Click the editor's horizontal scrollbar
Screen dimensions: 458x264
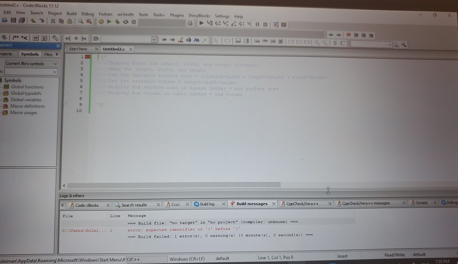(x=182, y=185)
